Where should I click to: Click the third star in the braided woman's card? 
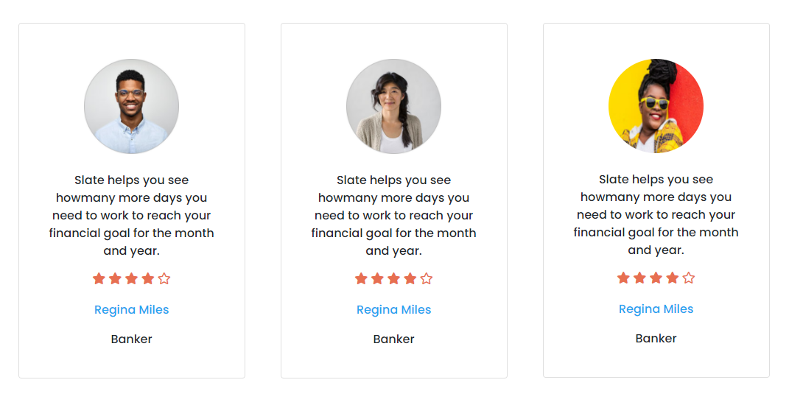(x=393, y=278)
